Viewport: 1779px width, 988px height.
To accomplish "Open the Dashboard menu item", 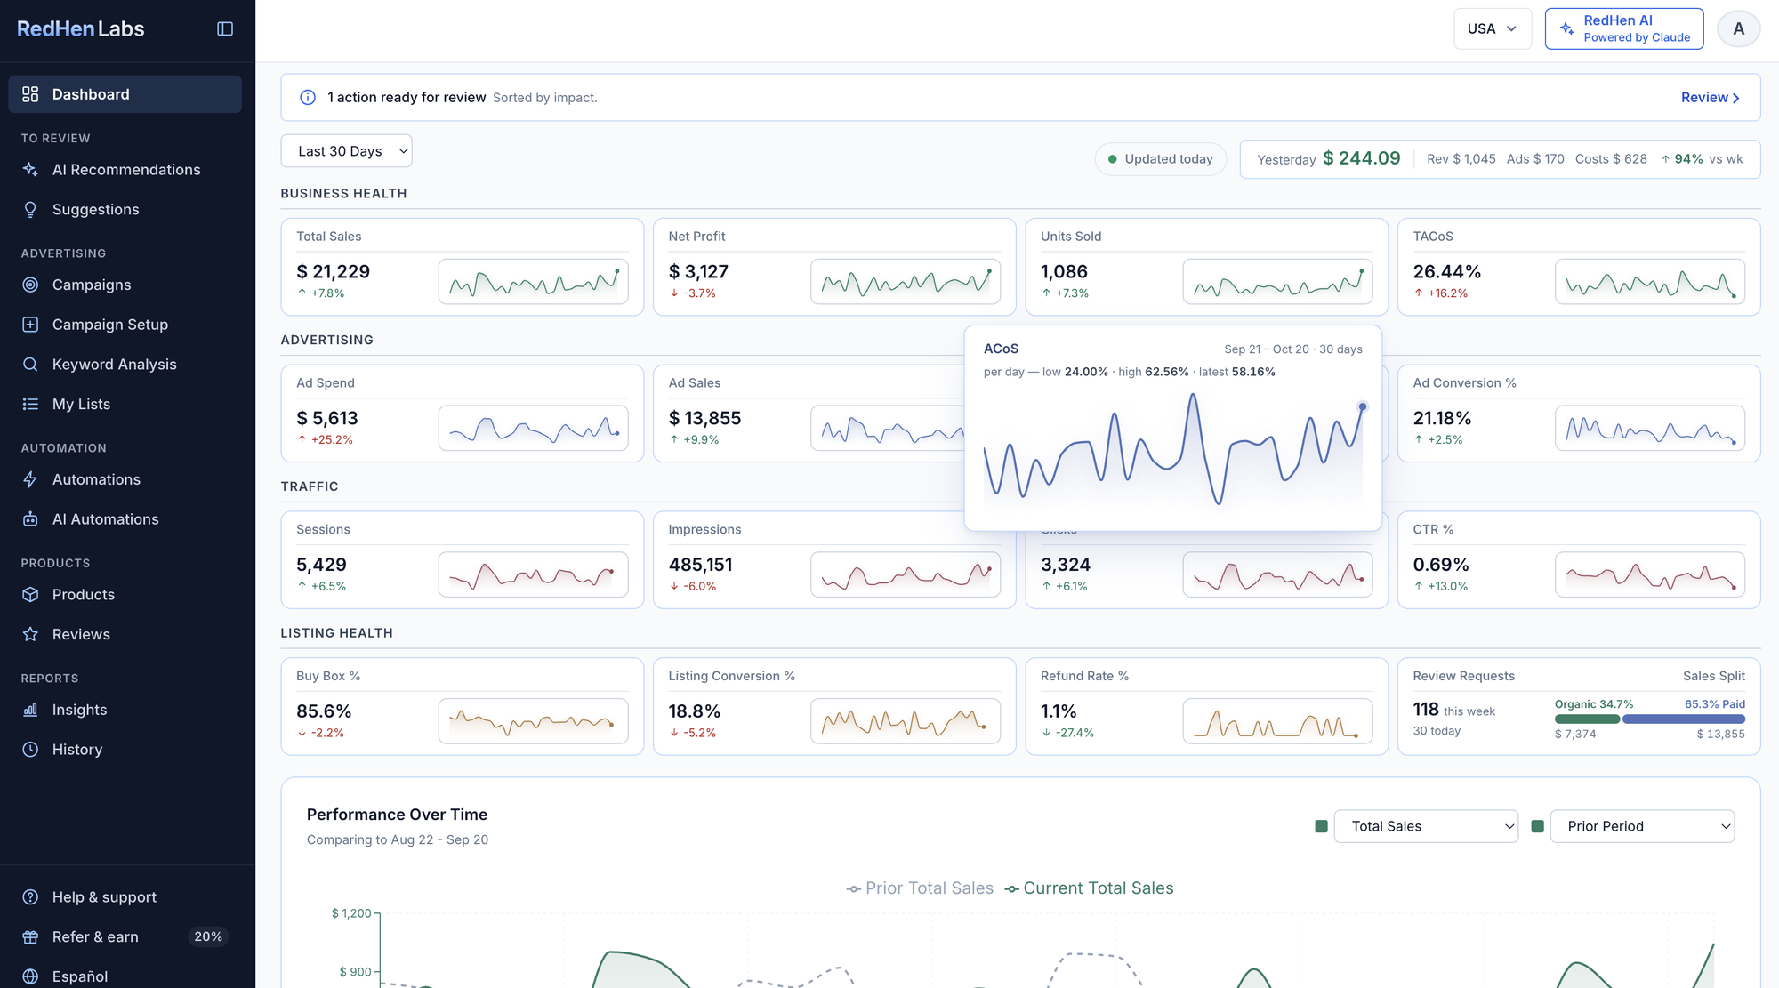I will (125, 94).
